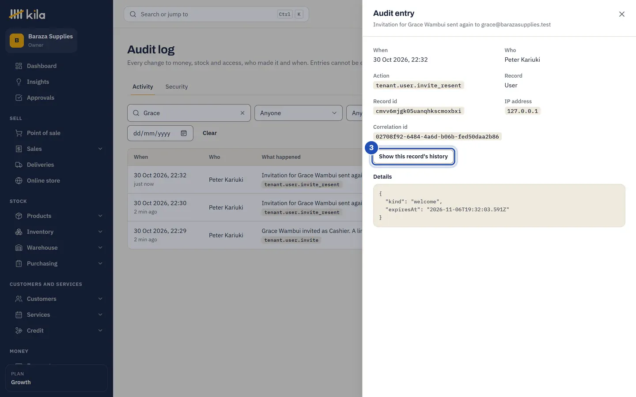Expand the Sales submenu chevron
636x397 pixels.
coord(100,149)
